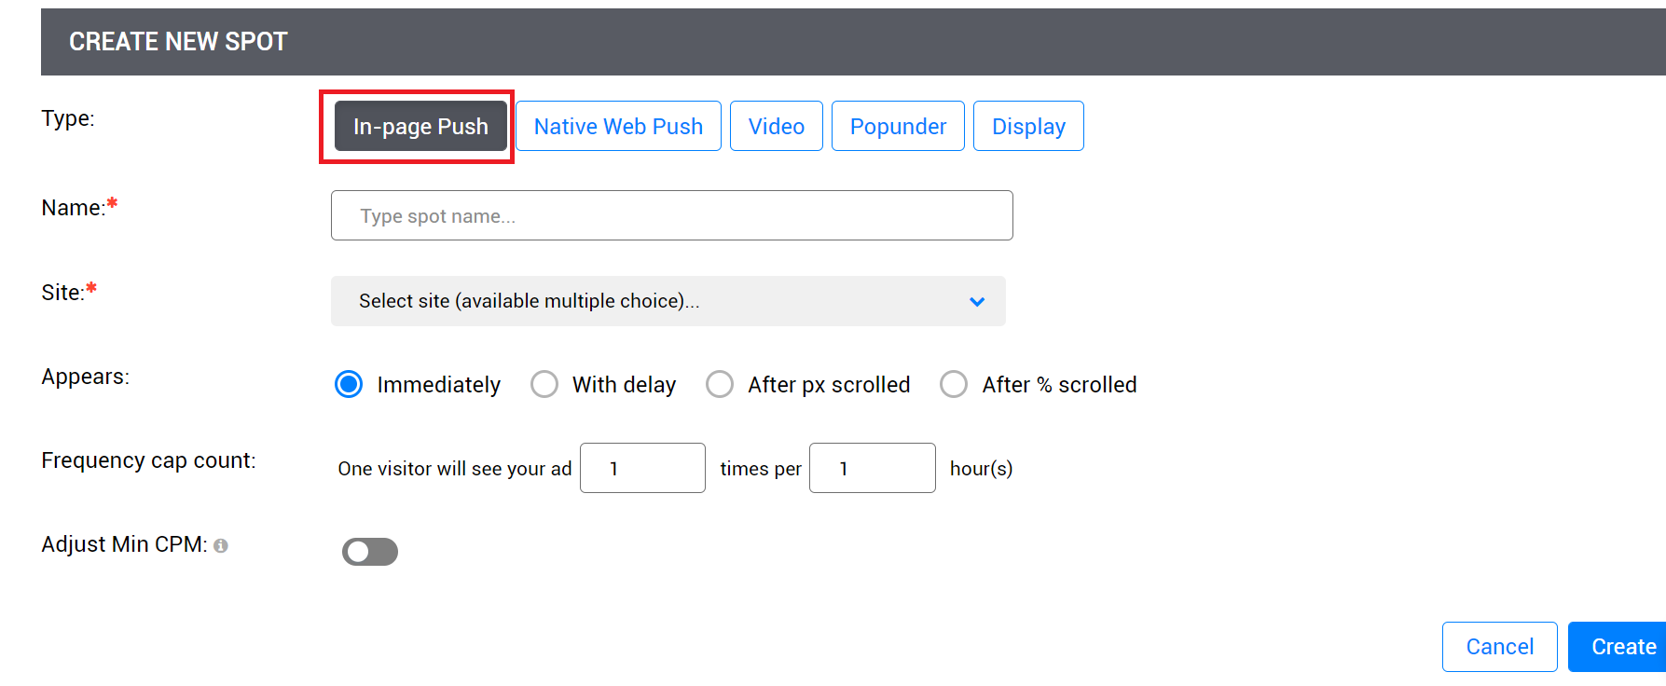
Task: Choose the Video spot type
Action: (x=776, y=127)
